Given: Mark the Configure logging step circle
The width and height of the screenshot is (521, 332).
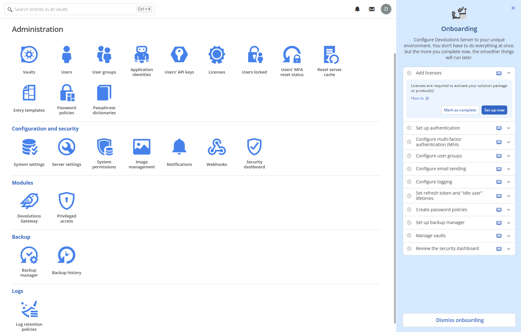Looking at the screenshot, I should coord(409,181).
